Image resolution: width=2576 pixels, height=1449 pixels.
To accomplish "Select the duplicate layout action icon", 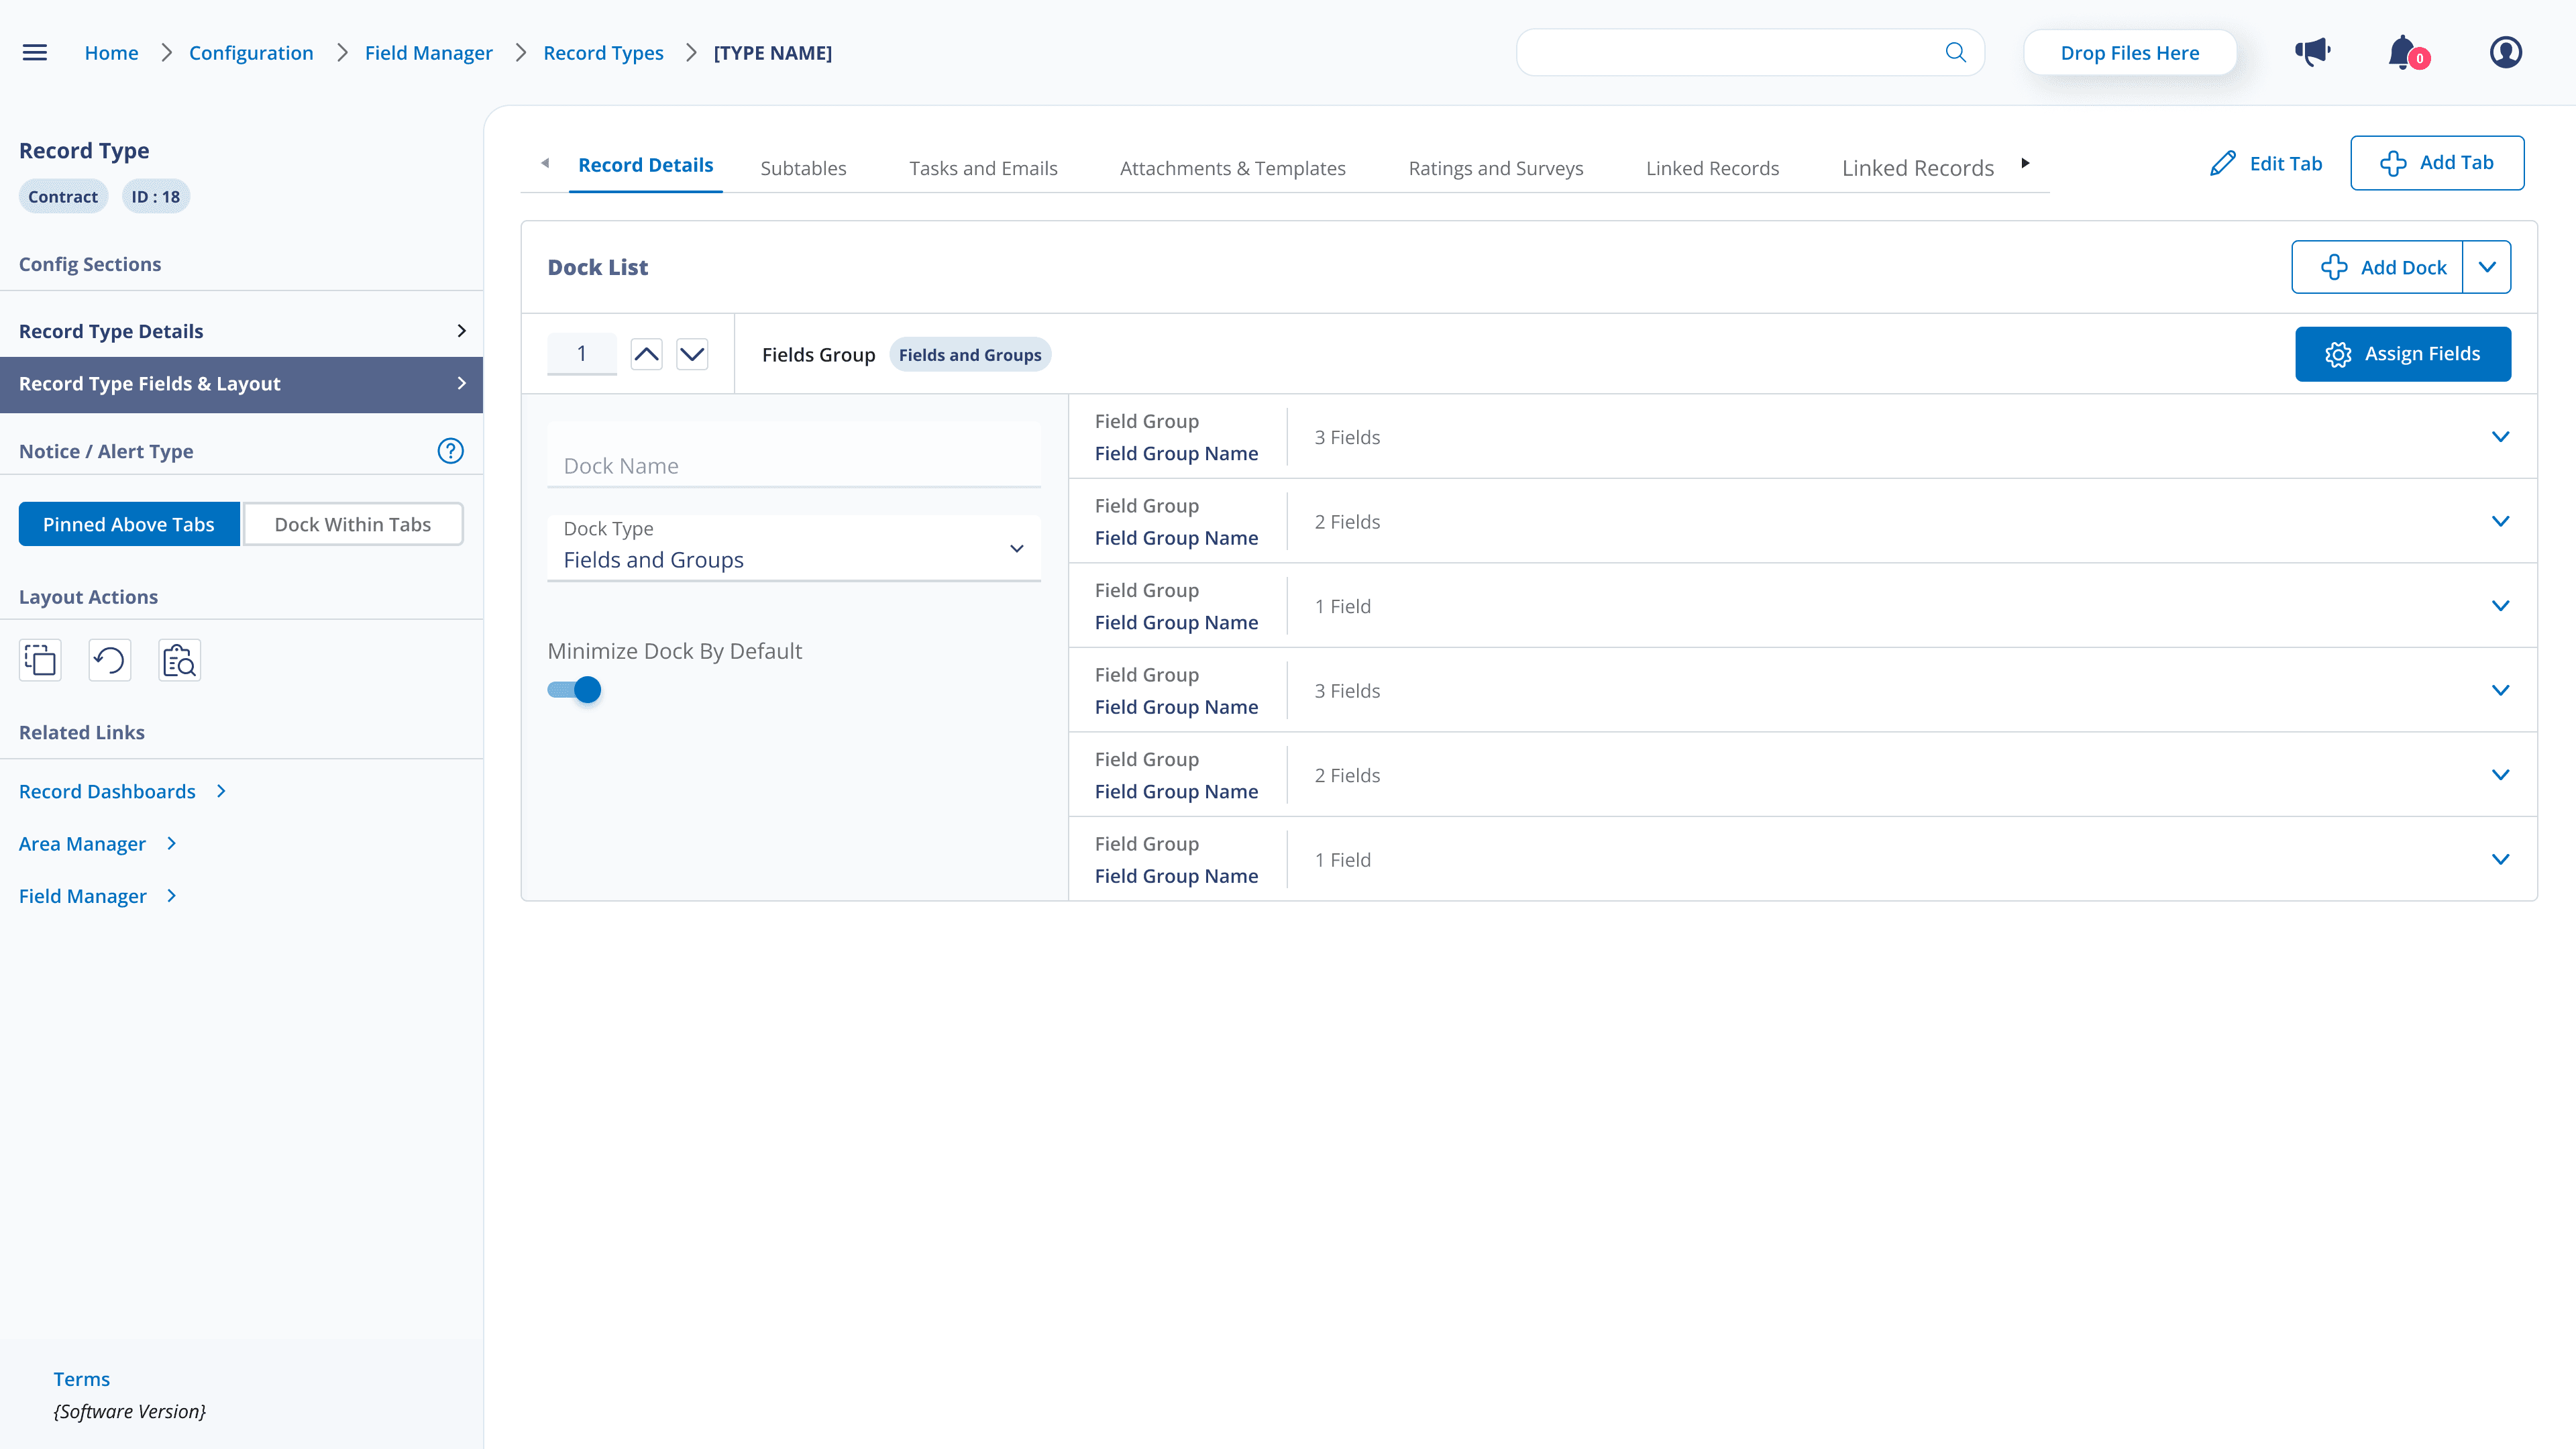I will point(39,660).
